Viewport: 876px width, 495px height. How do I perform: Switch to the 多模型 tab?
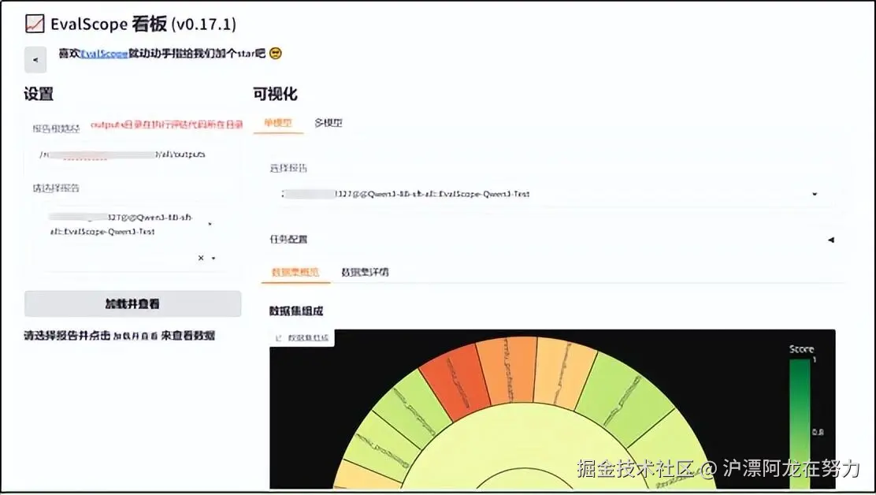pos(328,122)
